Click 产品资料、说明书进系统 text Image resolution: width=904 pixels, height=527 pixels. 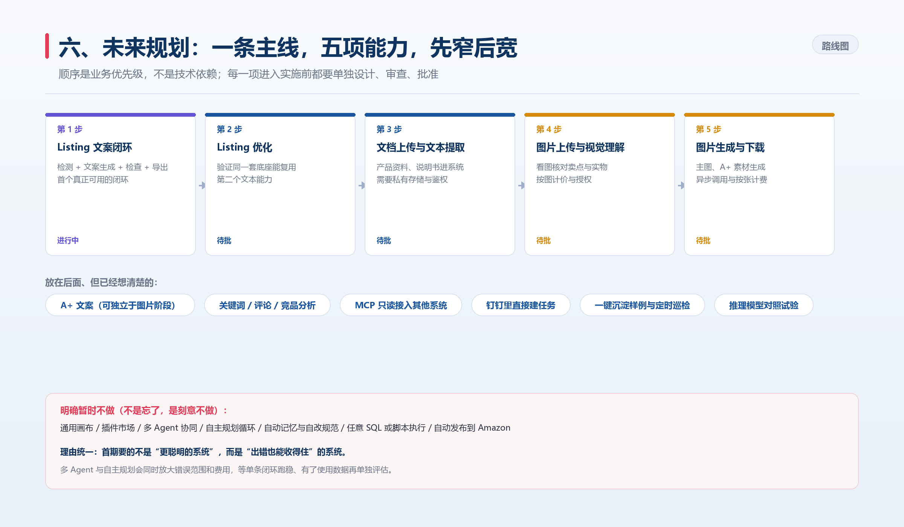pos(420,167)
